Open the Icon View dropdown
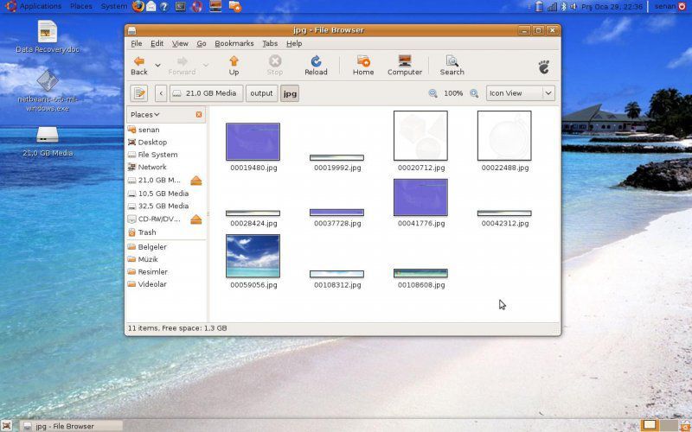 (519, 93)
